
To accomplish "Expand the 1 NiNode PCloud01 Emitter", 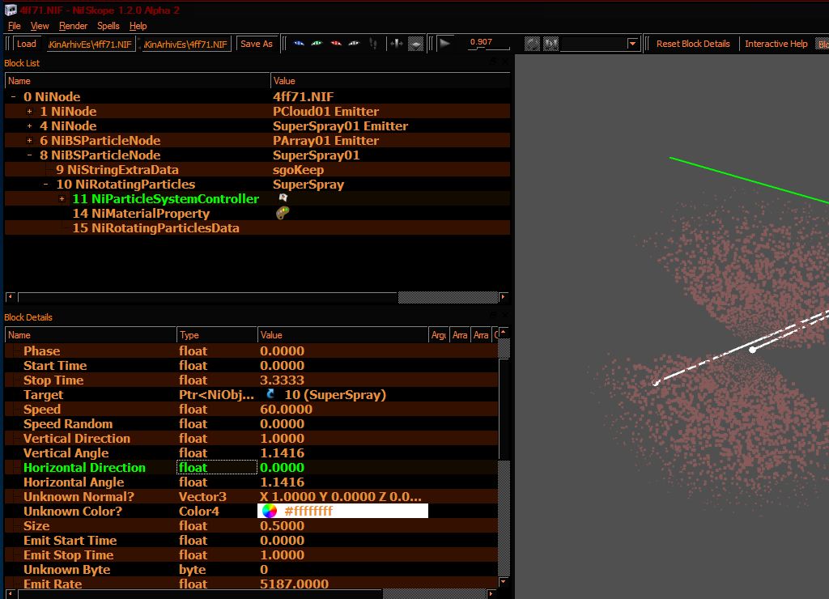I will tap(30, 112).
